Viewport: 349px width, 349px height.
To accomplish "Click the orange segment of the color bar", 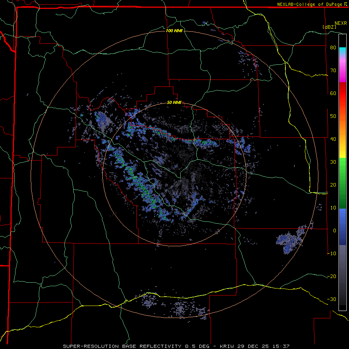I will pos(342,127).
